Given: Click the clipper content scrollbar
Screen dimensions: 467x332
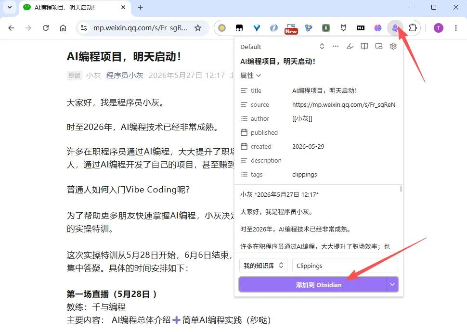Looking at the screenshot, I should click(x=401, y=189).
